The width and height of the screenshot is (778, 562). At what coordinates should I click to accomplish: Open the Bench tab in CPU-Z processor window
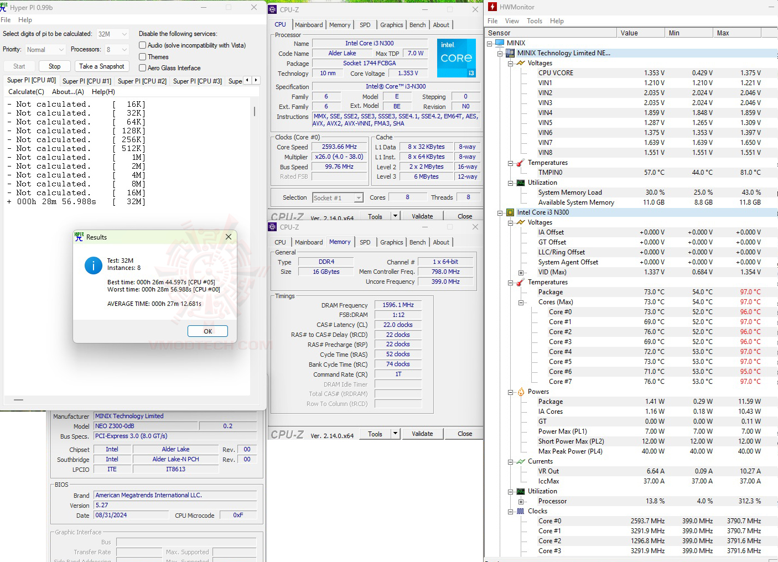pyautogui.click(x=418, y=25)
